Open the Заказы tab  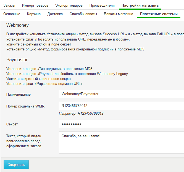pyautogui.click(x=9, y=6)
